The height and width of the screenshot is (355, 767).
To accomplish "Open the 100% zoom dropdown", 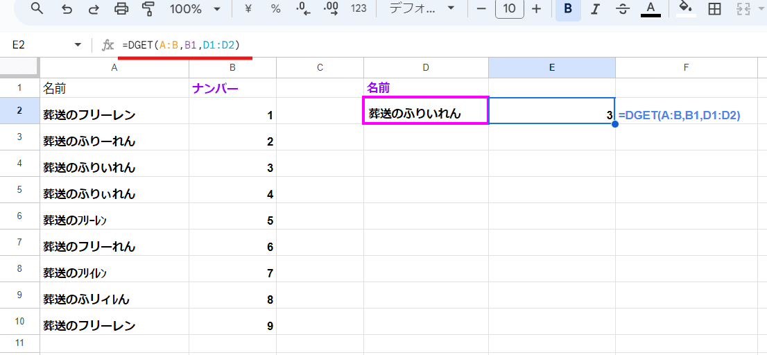I will coord(195,8).
